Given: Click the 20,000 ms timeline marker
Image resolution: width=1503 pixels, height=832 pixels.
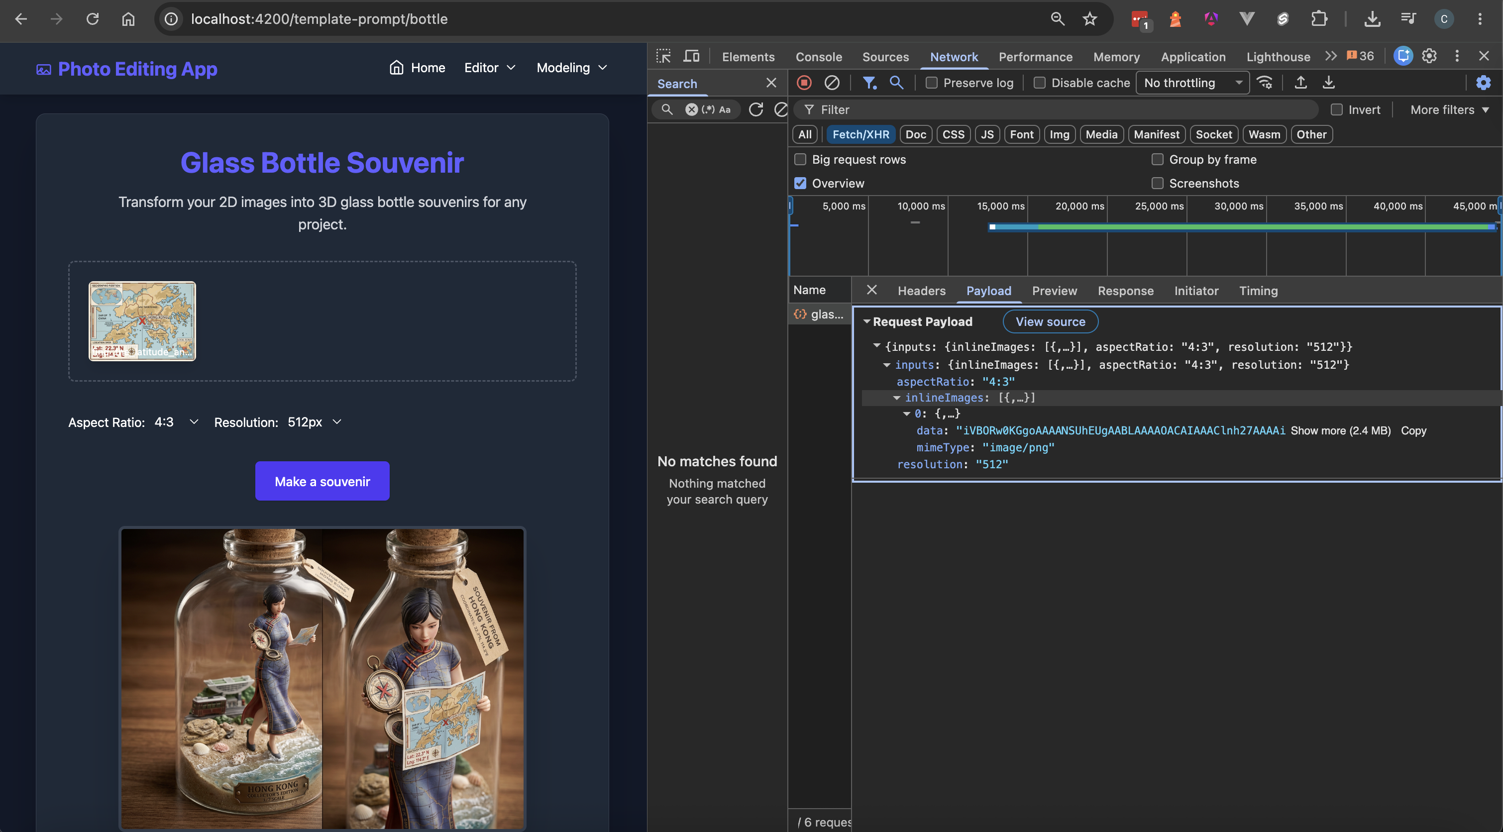Looking at the screenshot, I should click(x=1079, y=206).
